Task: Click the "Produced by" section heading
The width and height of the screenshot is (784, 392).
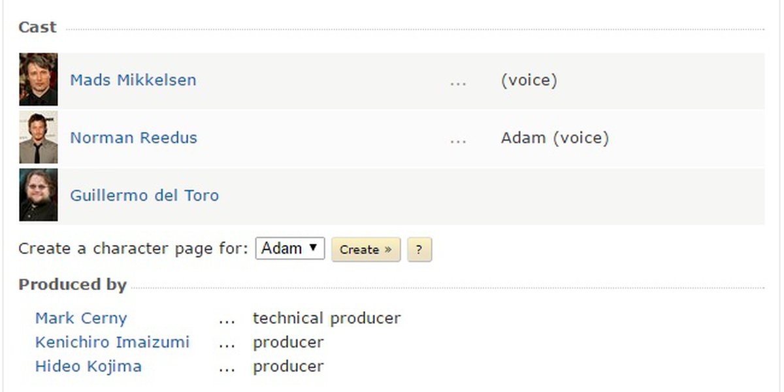Action: click(x=72, y=285)
